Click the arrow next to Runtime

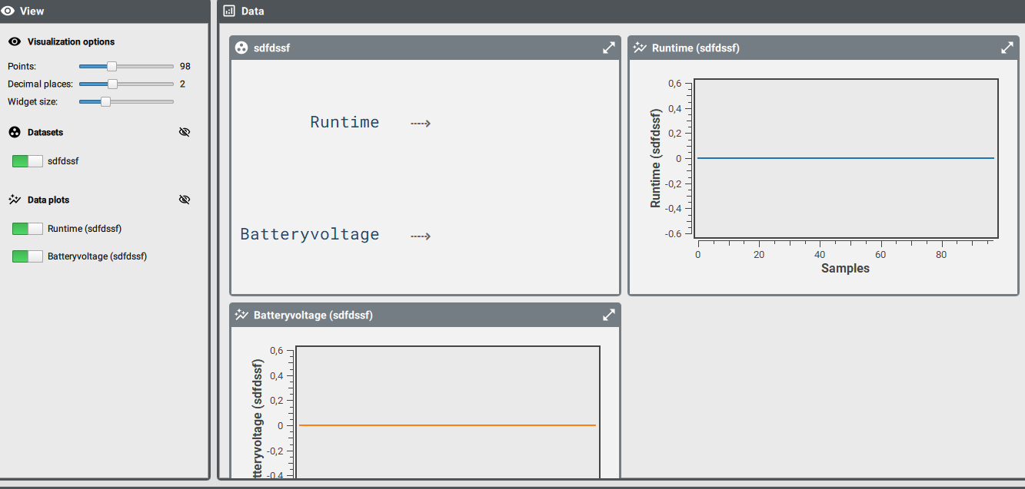click(420, 123)
